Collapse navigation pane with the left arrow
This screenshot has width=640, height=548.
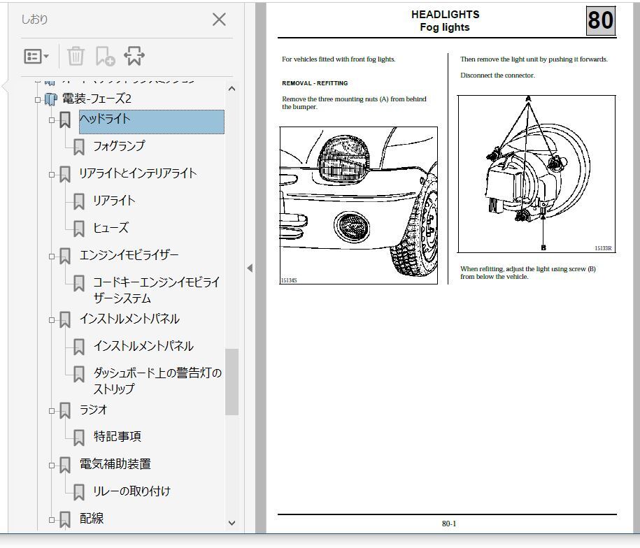250,268
